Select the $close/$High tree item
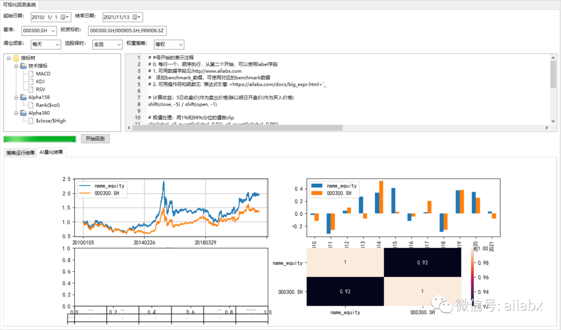This screenshot has width=561, height=330. click(51, 121)
